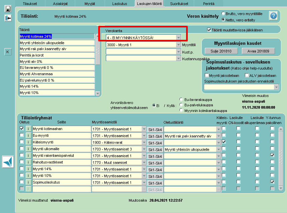Select Myynti Ahvenanmaa in Tiliöinti list

coord(57,74)
